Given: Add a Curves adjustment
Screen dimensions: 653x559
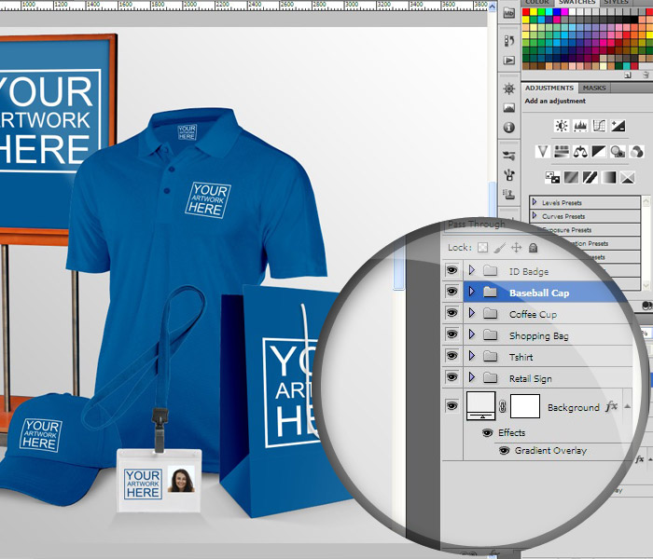Looking at the screenshot, I should (x=599, y=126).
